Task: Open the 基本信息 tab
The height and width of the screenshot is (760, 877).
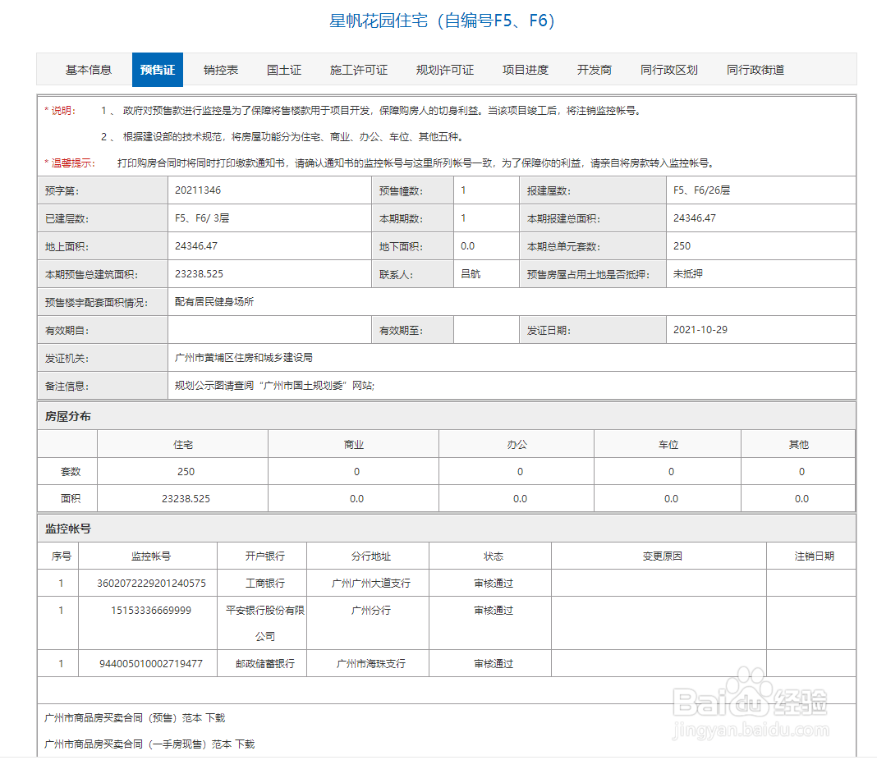Action: pos(89,70)
